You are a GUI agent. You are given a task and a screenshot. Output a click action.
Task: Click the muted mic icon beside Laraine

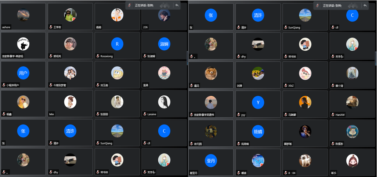coord(145,114)
